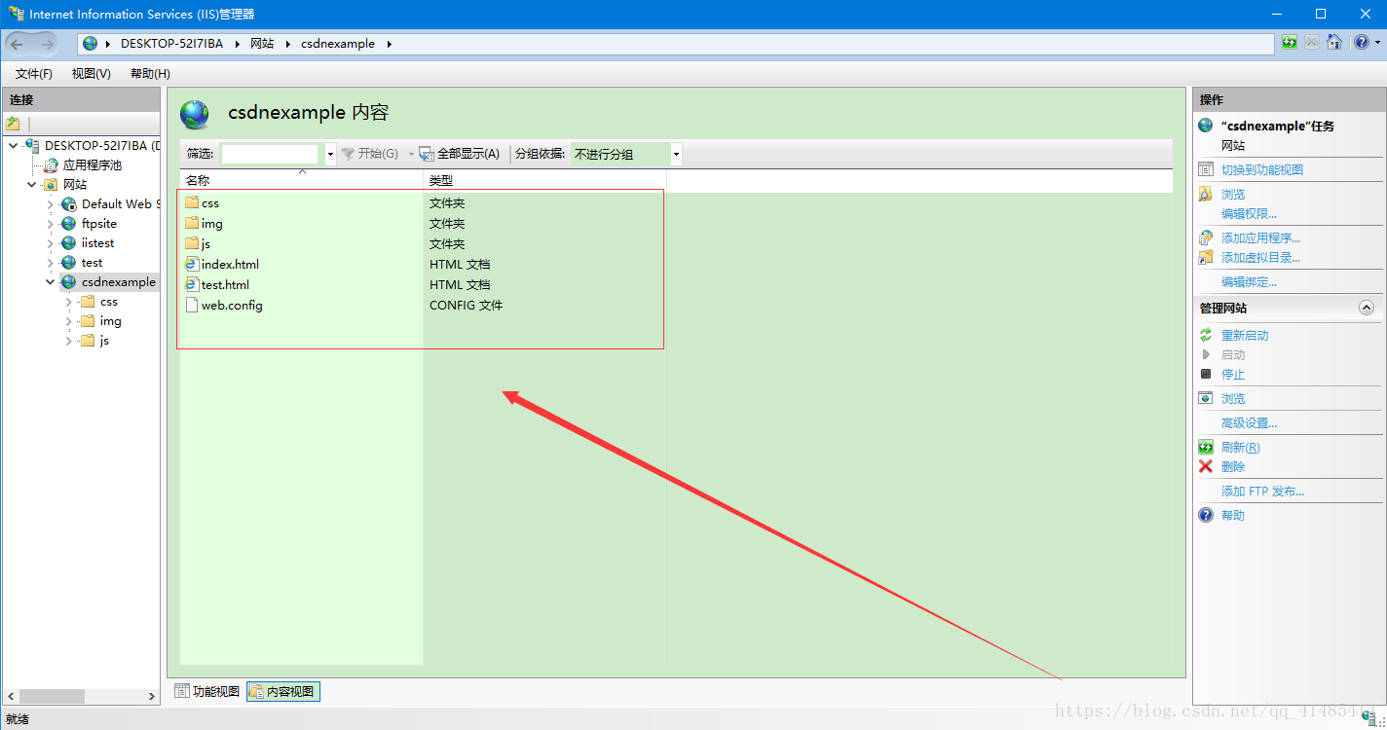Click the filter (筛选) text input field

270,154
